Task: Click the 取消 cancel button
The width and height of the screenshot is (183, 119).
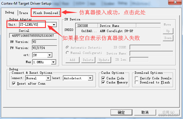Action: (145, 112)
